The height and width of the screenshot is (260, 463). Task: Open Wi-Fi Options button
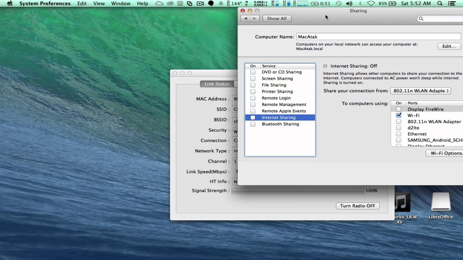[x=445, y=153]
